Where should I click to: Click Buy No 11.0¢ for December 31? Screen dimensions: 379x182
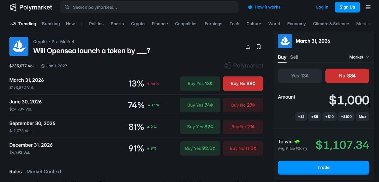(243, 148)
